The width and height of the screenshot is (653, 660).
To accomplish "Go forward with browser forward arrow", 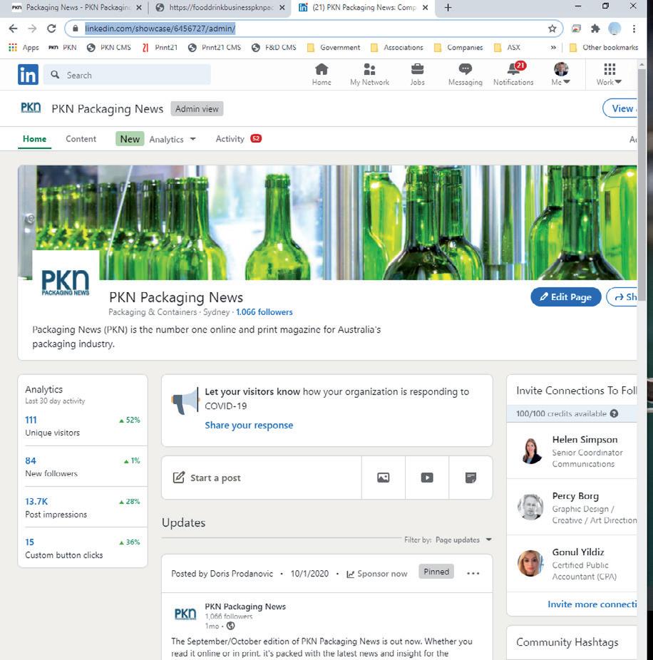I will click(32, 29).
